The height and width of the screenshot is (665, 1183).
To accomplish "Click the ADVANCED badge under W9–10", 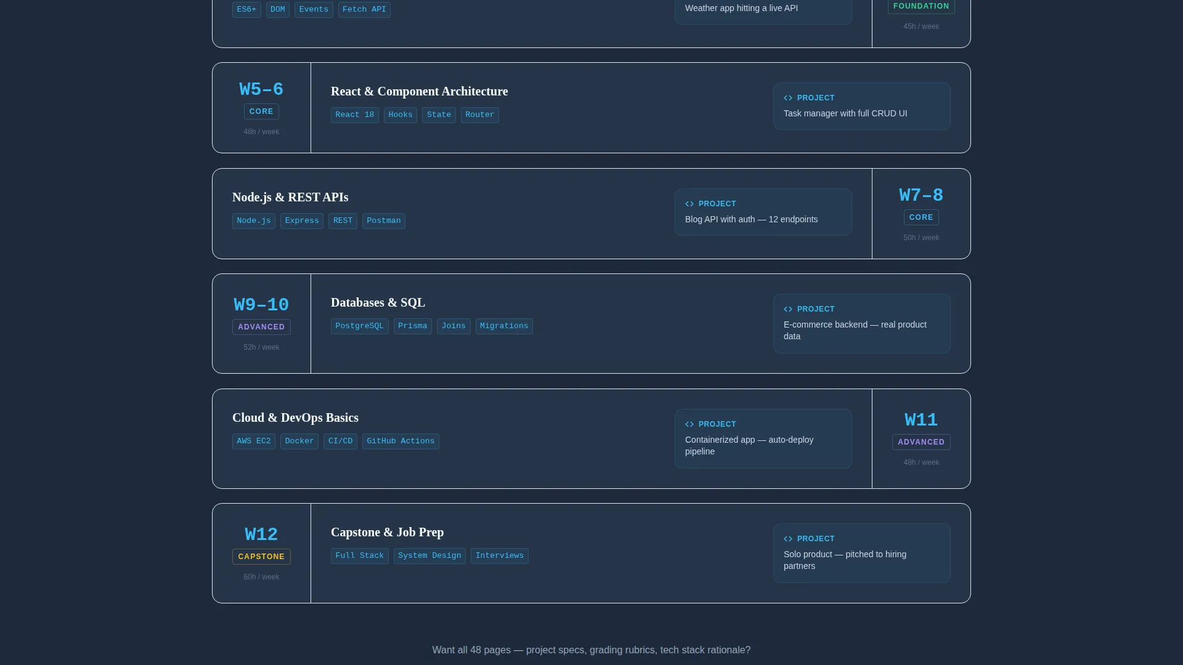I will click(x=261, y=327).
